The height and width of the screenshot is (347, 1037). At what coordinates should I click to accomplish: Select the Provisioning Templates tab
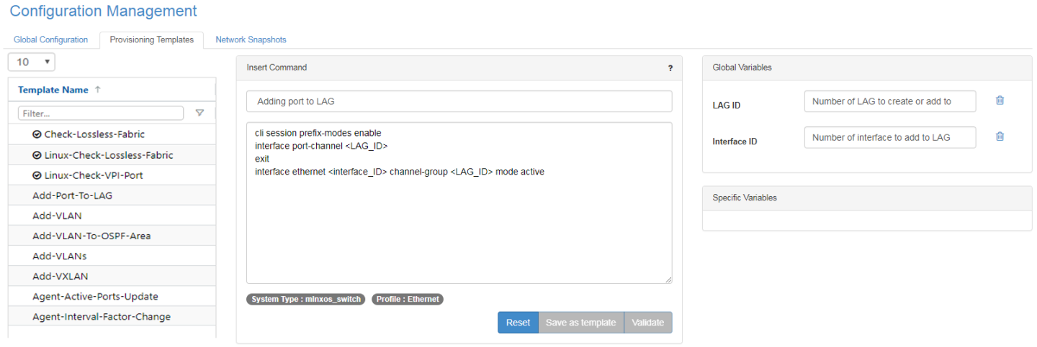pos(151,40)
